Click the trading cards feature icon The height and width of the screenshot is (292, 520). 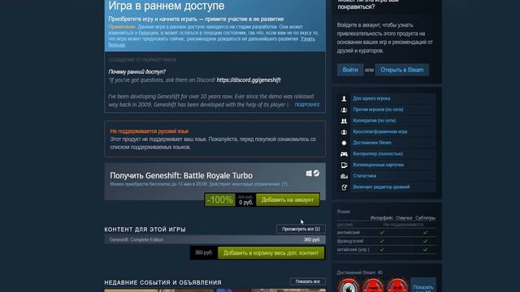point(344,165)
